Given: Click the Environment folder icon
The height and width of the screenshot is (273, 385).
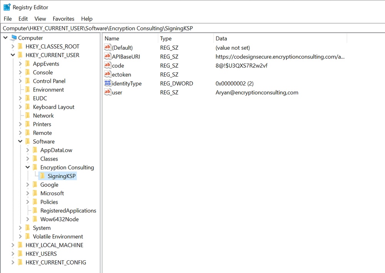Looking at the screenshot, I should [x=28, y=90].
